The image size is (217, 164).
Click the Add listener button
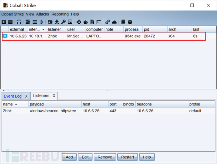coord(69,157)
